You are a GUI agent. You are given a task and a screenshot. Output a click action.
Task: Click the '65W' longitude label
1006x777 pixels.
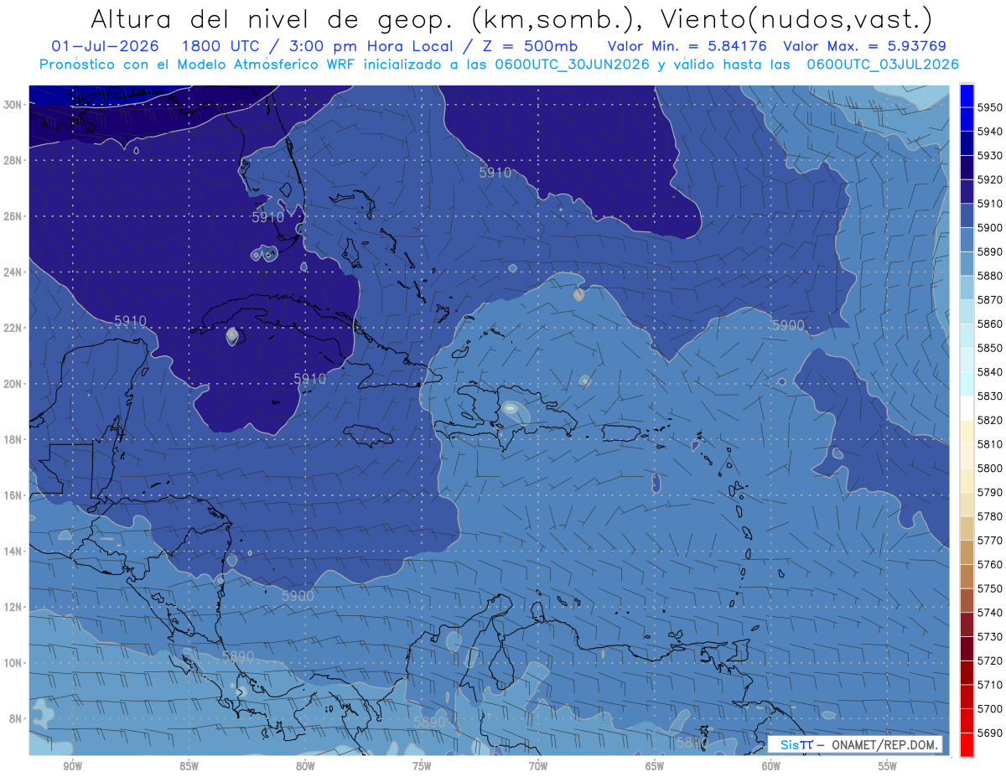tap(655, 765)
